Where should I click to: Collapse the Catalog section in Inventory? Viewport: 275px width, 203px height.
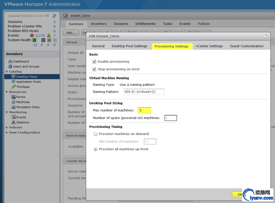[7, 72]
